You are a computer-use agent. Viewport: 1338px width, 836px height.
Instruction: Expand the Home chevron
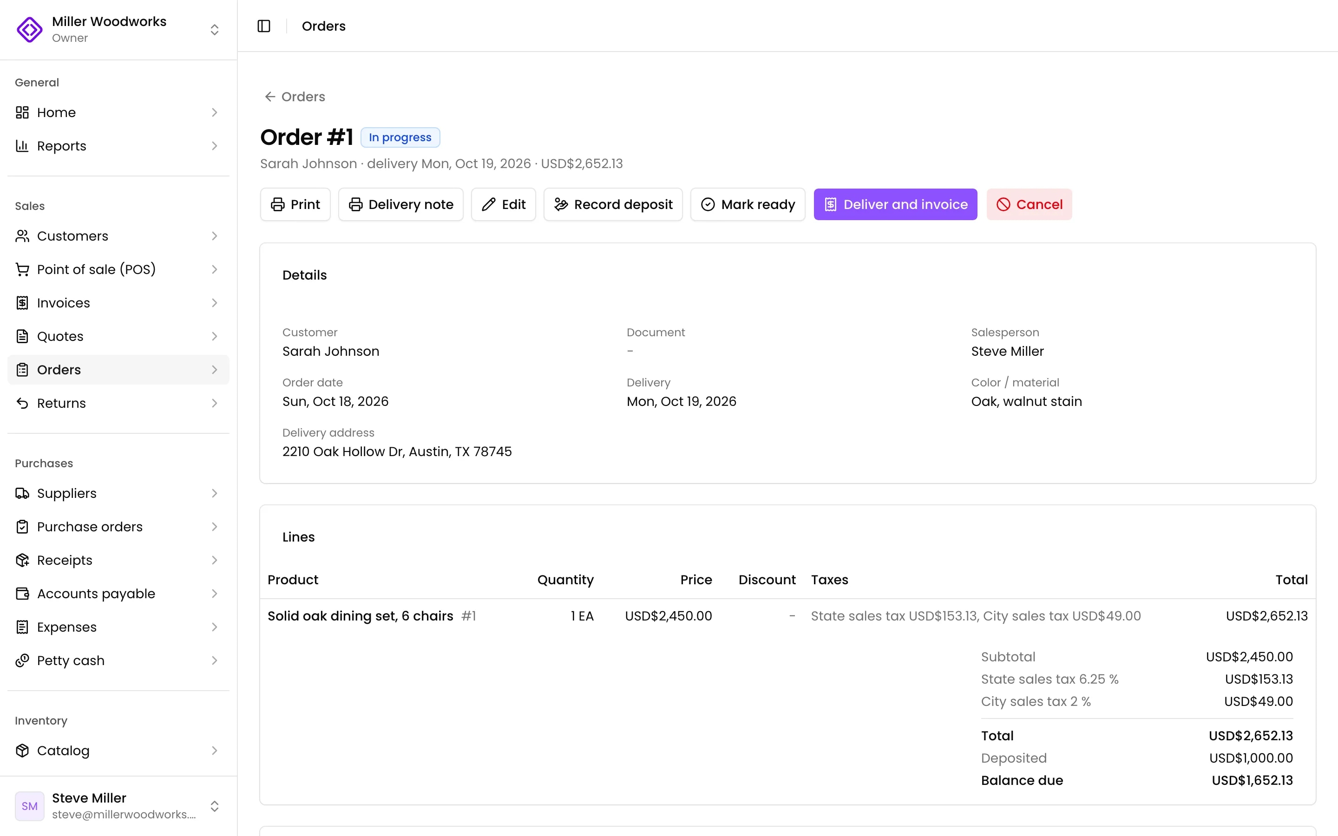tap(215, 112)
